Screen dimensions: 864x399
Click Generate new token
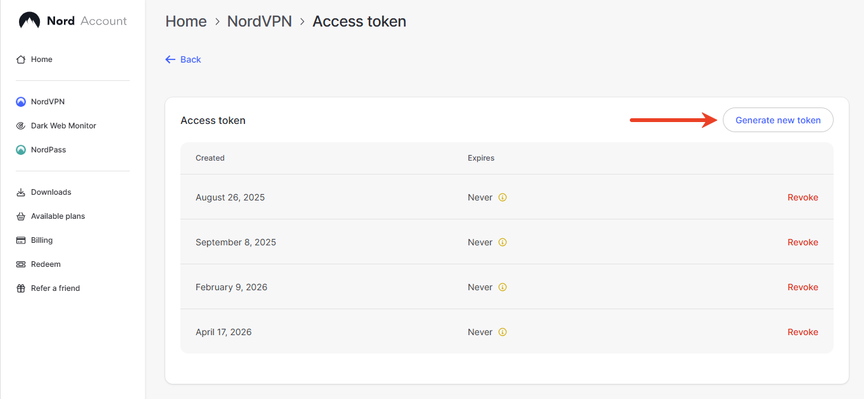[778, 120]
